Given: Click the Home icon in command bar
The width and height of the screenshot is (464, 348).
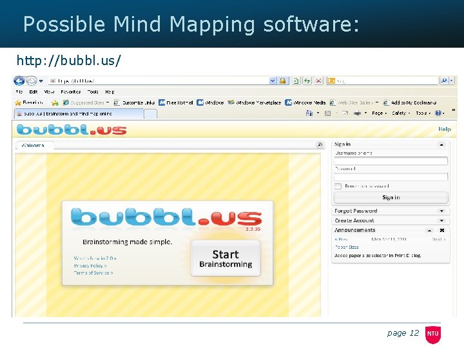Looking at the screenshot, I should 309,113.
